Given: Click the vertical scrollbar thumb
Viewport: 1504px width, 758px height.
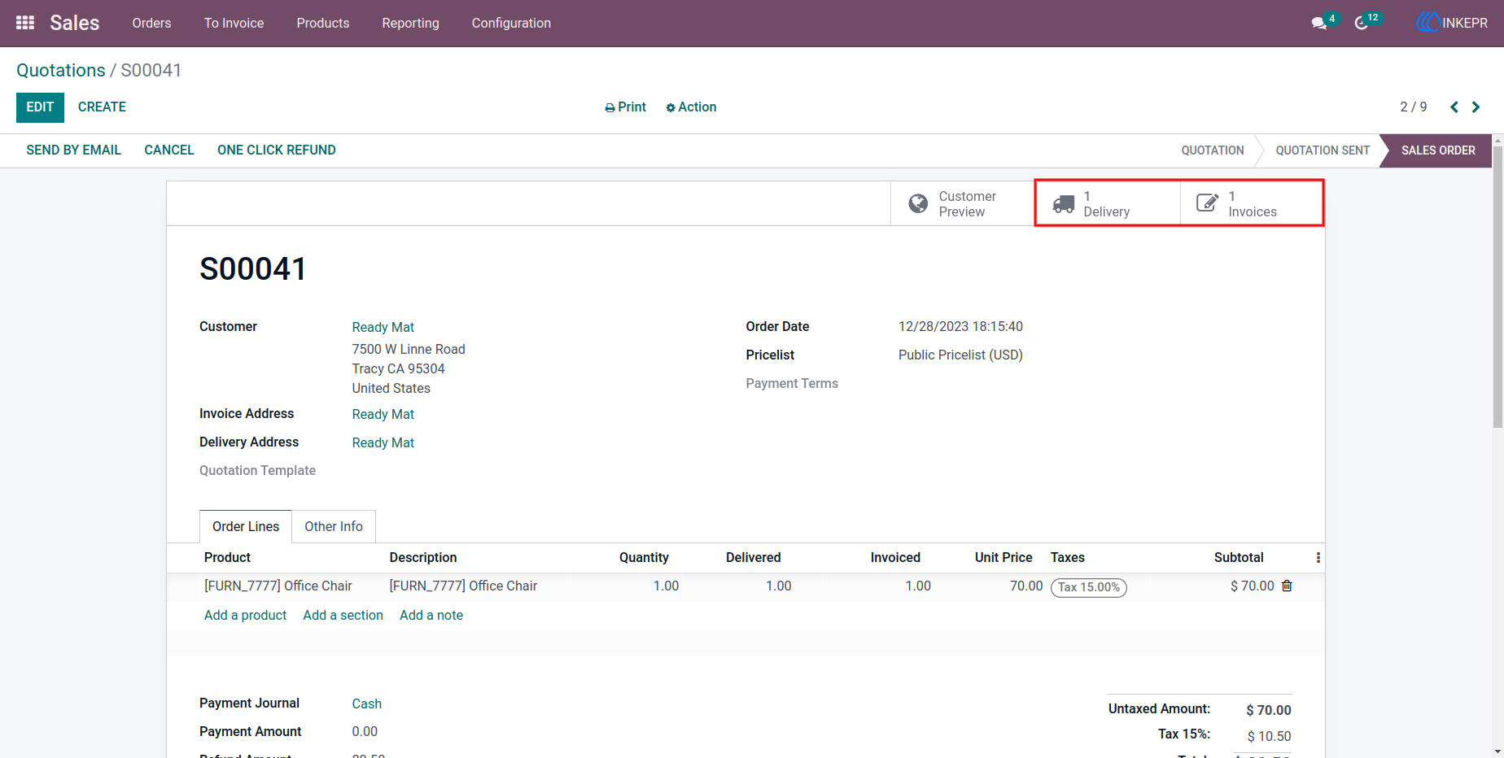Looking at the screenshot, I should click(1497, 288).
